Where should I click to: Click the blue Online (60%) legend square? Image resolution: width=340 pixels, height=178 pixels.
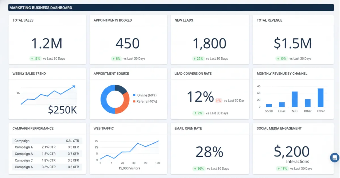134,95
